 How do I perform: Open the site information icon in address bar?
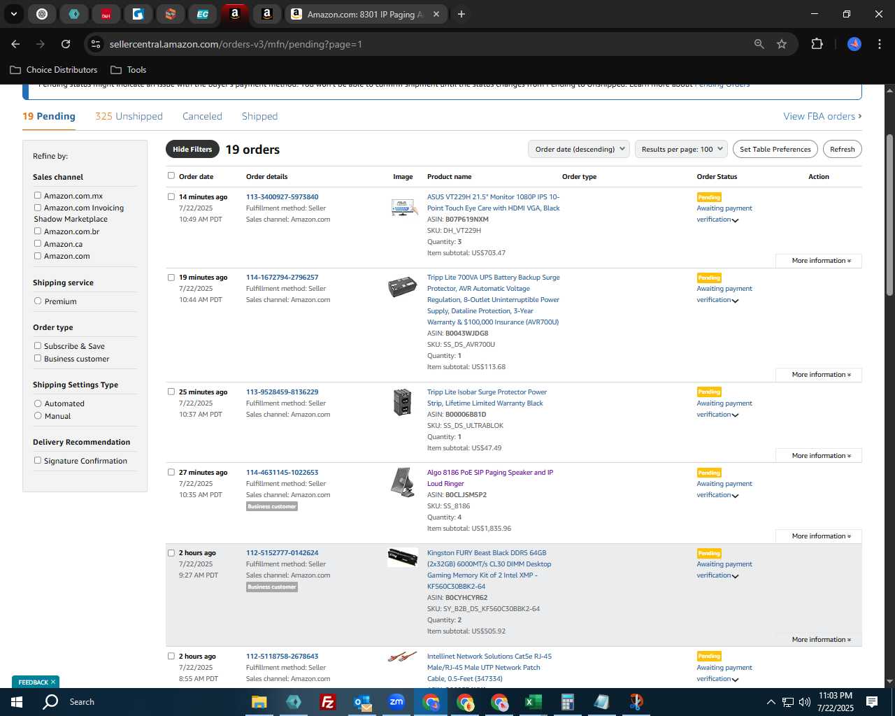pos(96,44)
